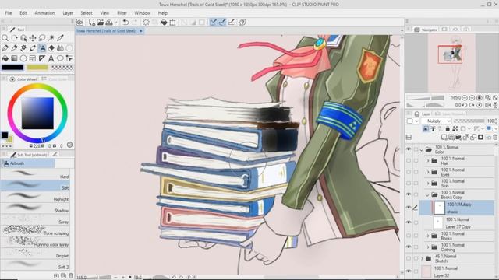This screenshot has width=499, height=280.
Task: Select the Hard airbrush sub tool
Action: (x=35, y=174)
